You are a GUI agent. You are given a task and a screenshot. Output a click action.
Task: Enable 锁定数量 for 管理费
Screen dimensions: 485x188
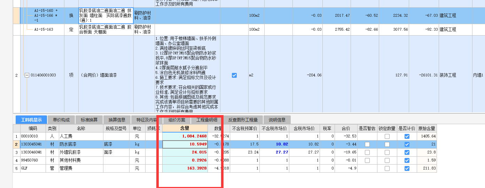coord(387,168)
